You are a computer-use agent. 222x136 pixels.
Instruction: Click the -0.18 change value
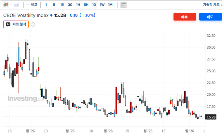click(73, 15)
